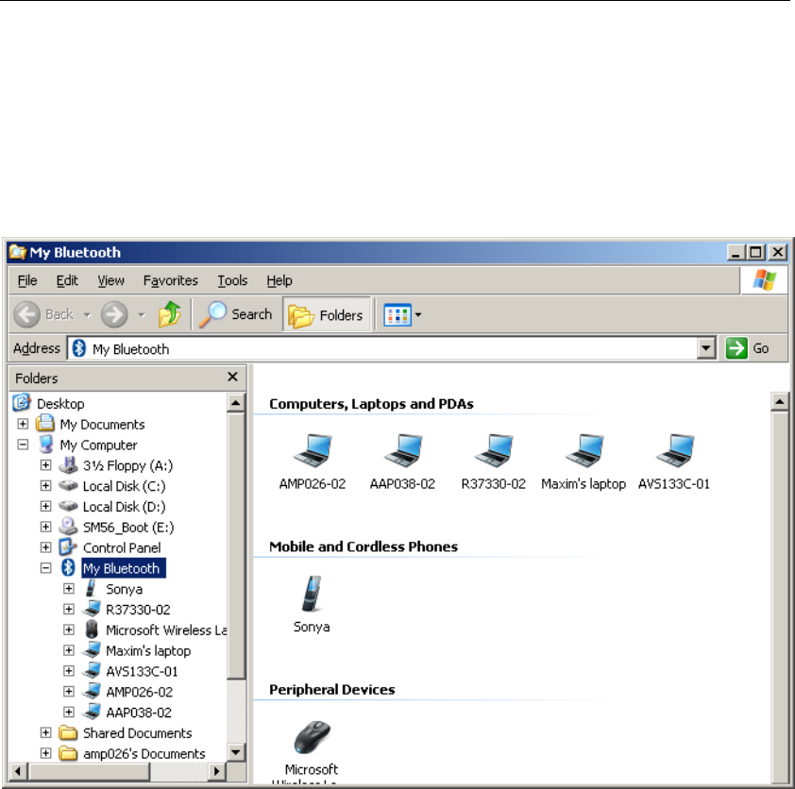Open the View menu
This screenshot has height=789, width=795.
[110, 280]
